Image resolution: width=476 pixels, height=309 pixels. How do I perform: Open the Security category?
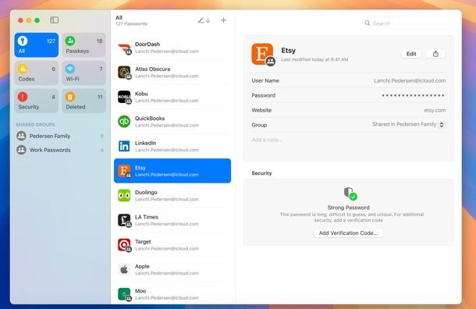37,101
